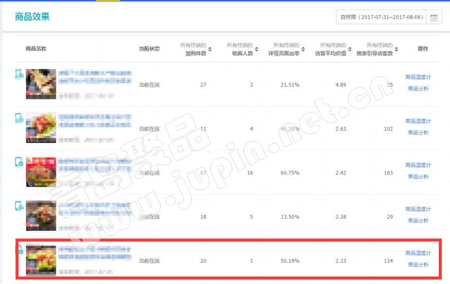Viewport: 450px width, 284px height.
Task: Open 单品分析 for product with 163 search visitors
Action: pyautogui.click(x=418, y=176)
